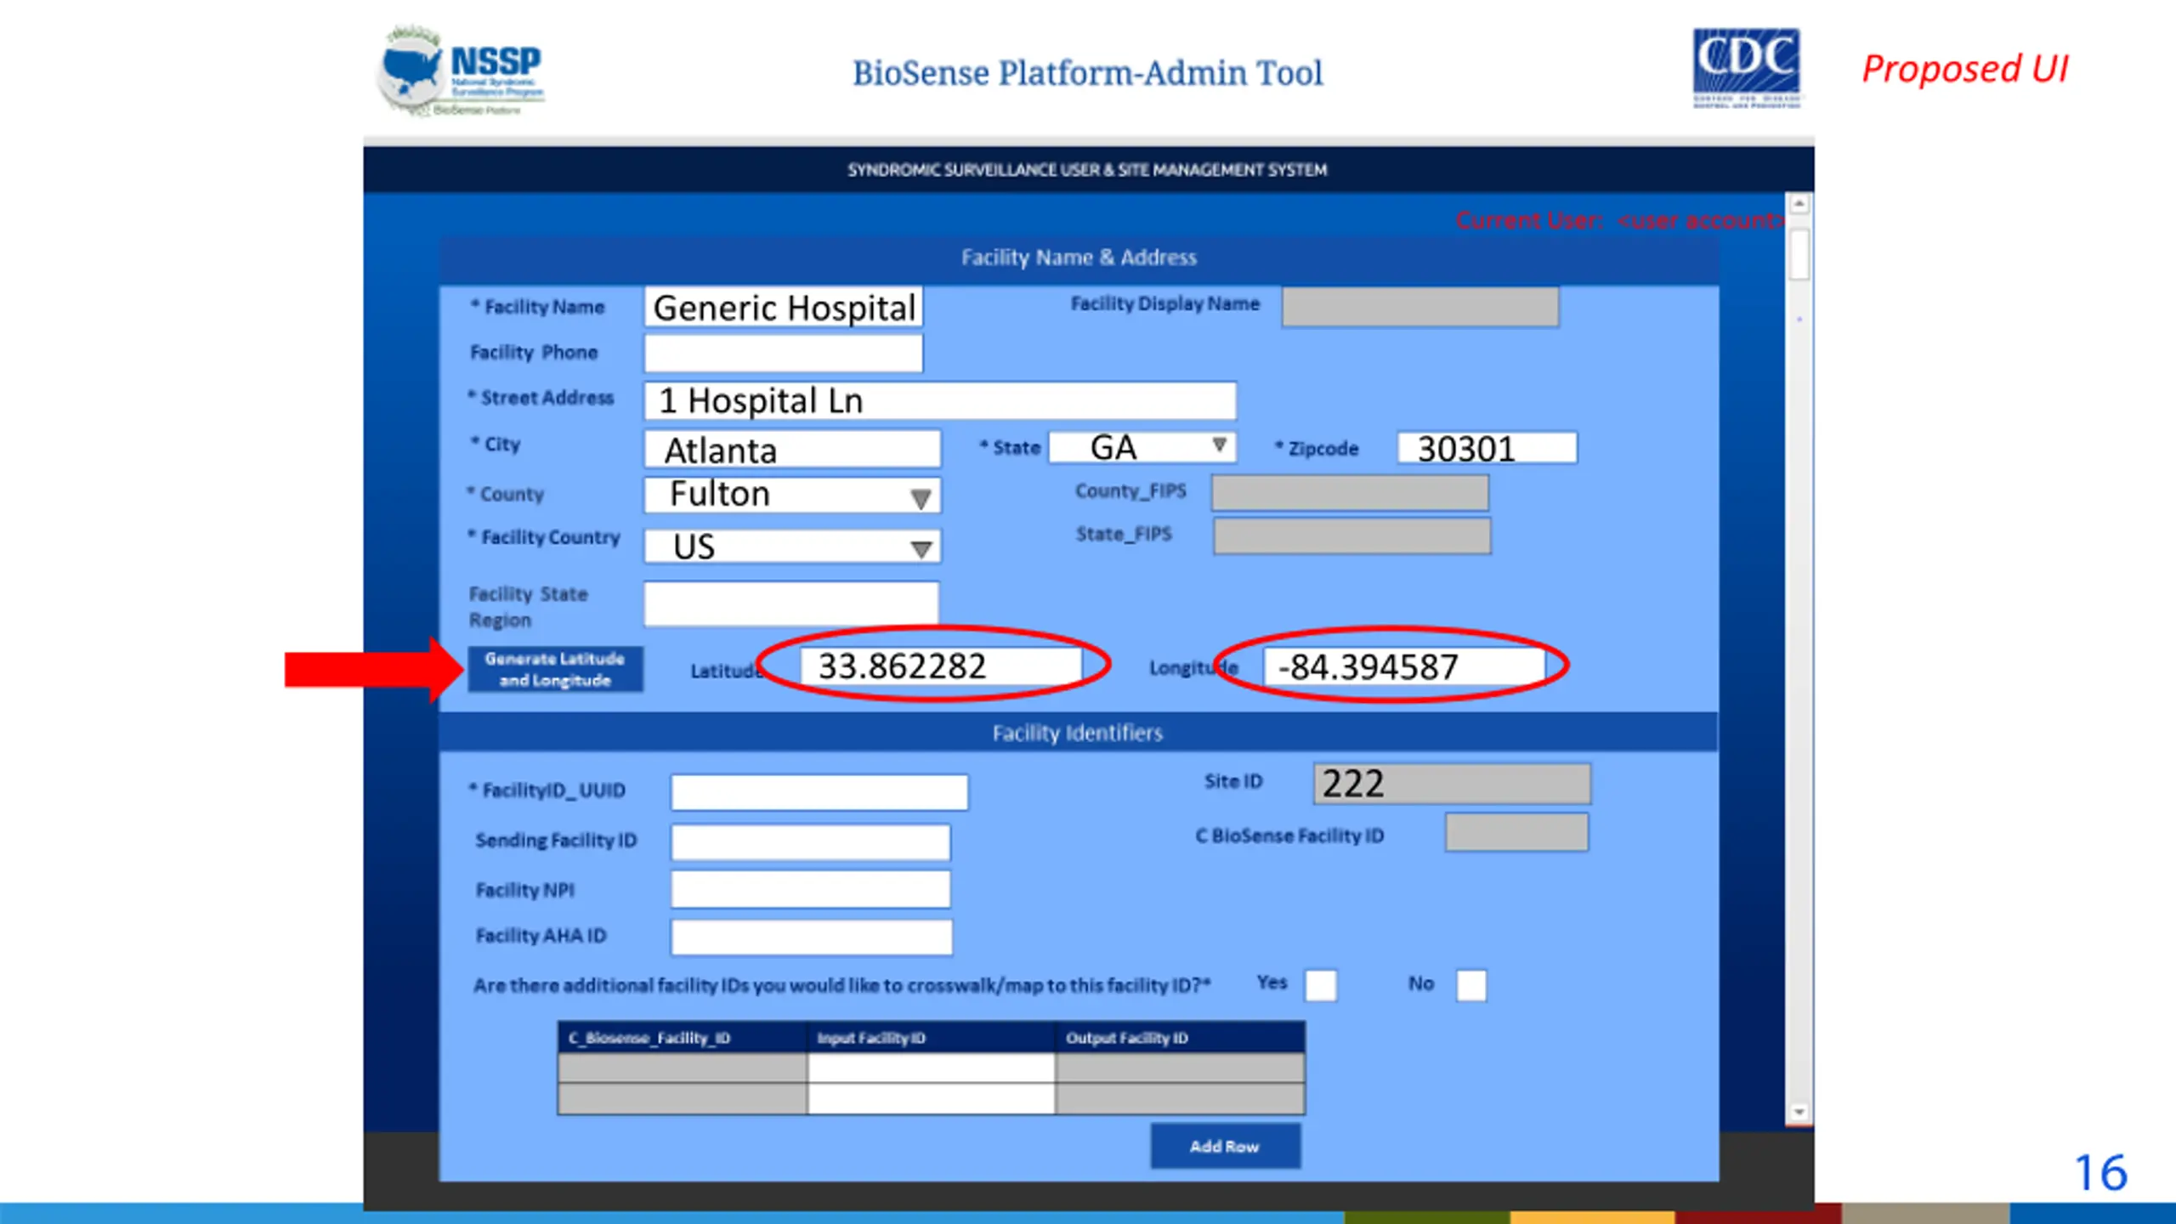Click the FacilityID_UUID input box
The height and width of the screenshot is (1224, 2176).
tap(819, 791)
